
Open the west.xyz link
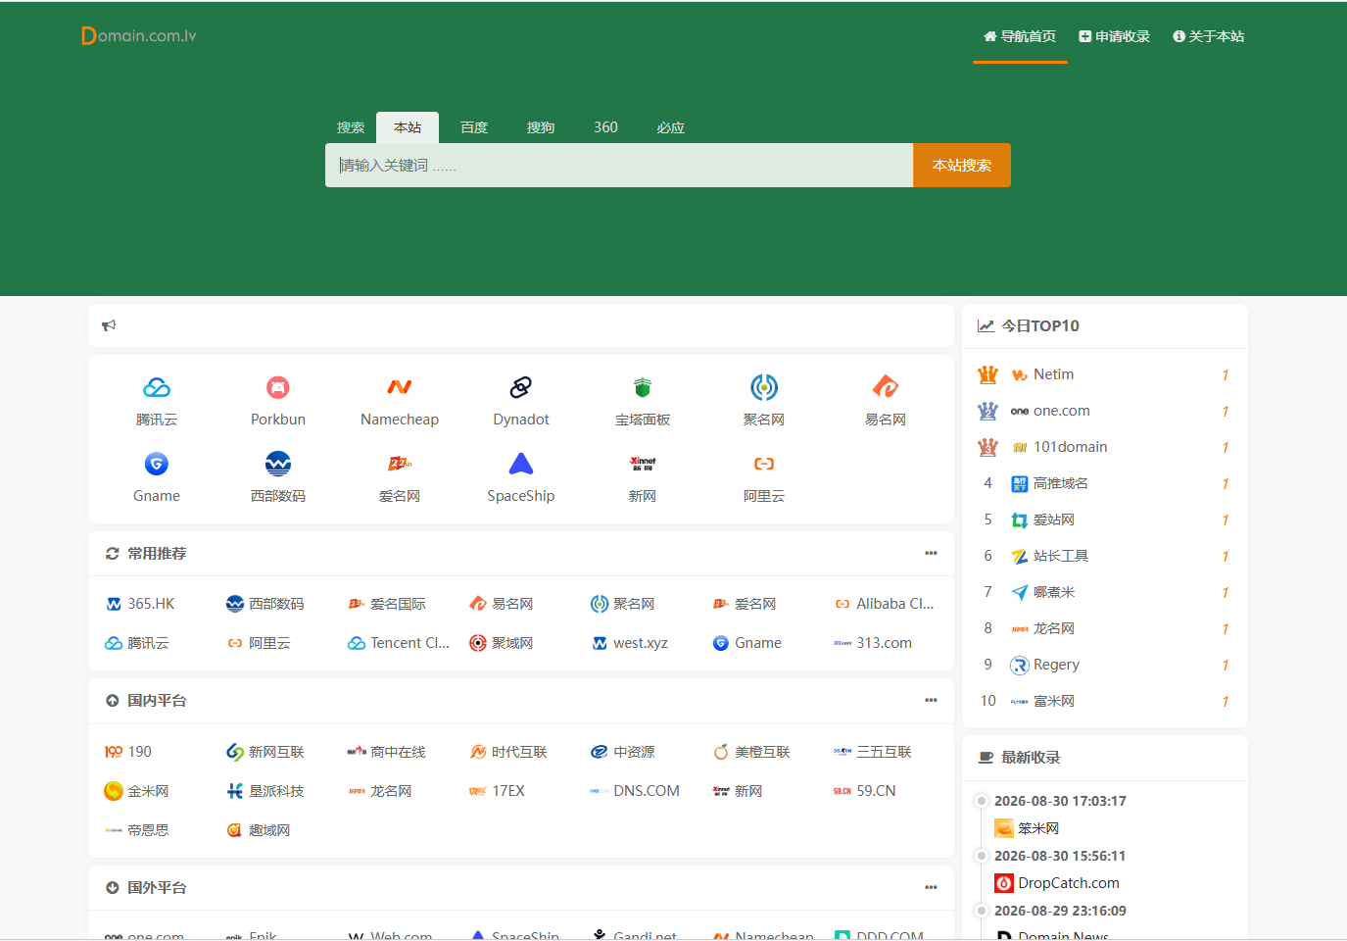630,643
